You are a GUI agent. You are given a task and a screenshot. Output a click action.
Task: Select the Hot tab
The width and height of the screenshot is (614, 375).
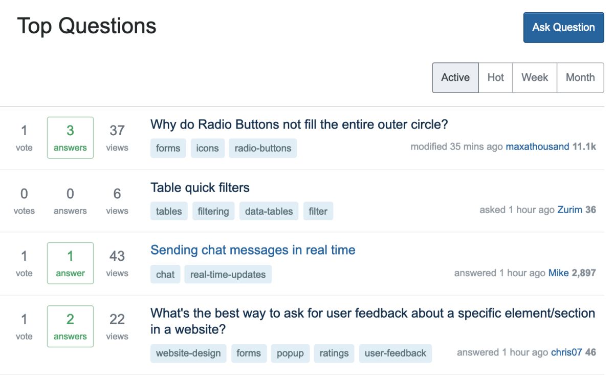coord(495,78)
